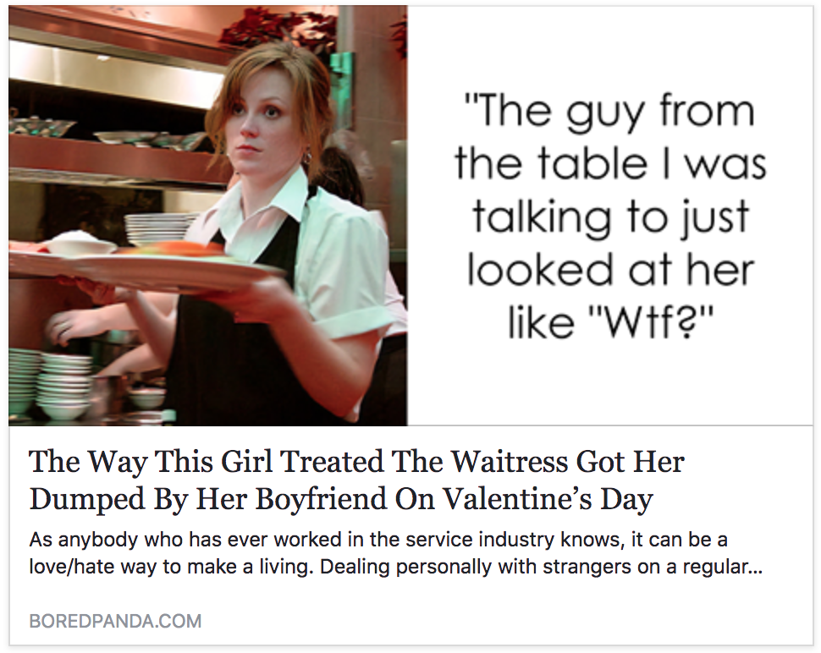
Task: Click the phrase "looked at her" in the quote
Action: tap(610, 269)
